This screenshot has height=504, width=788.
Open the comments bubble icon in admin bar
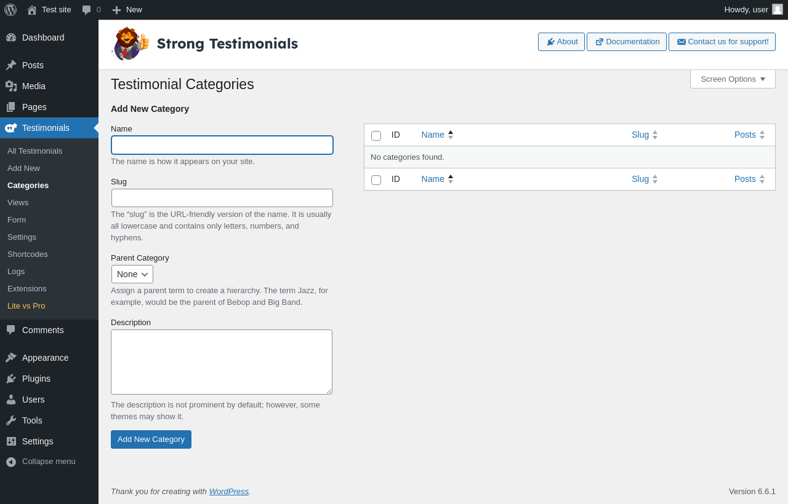[87, 10]
